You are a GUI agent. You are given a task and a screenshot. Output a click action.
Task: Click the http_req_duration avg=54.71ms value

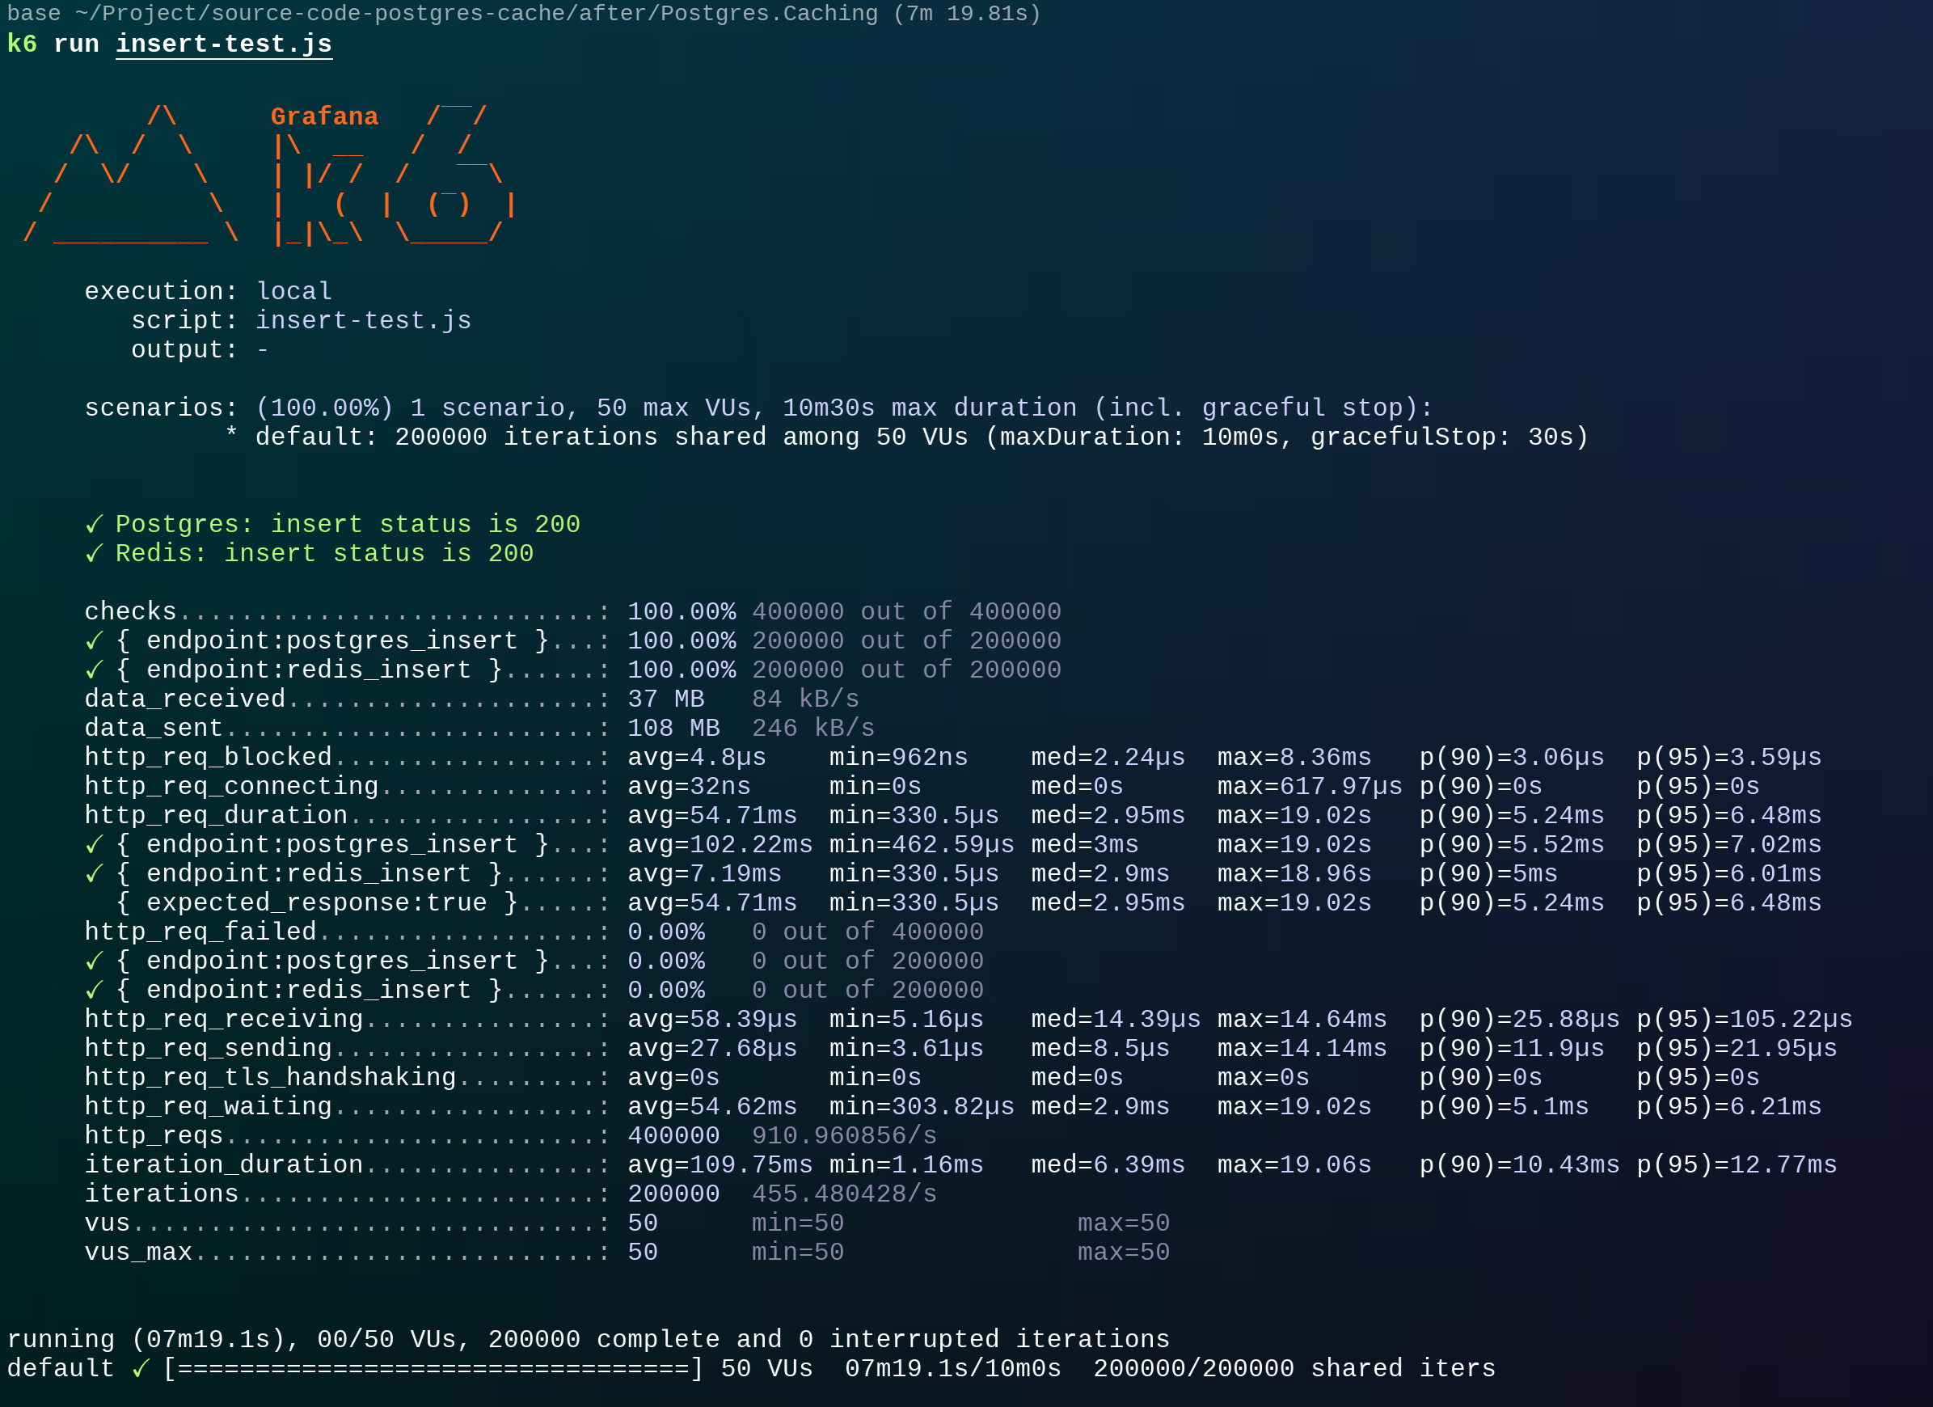711,815
